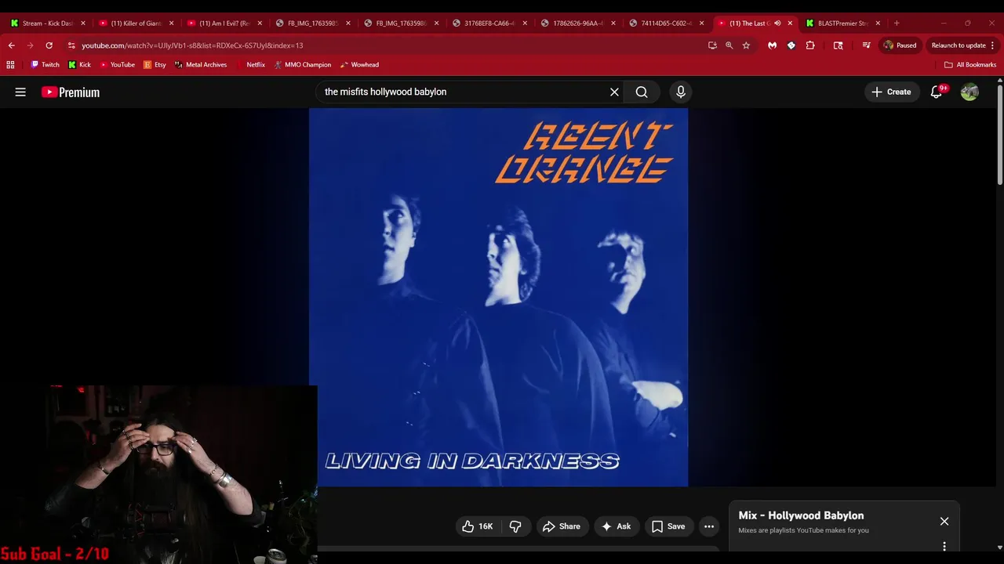
Task: Close the Killer of Giants tab
Action: click(x=171, y=23)
